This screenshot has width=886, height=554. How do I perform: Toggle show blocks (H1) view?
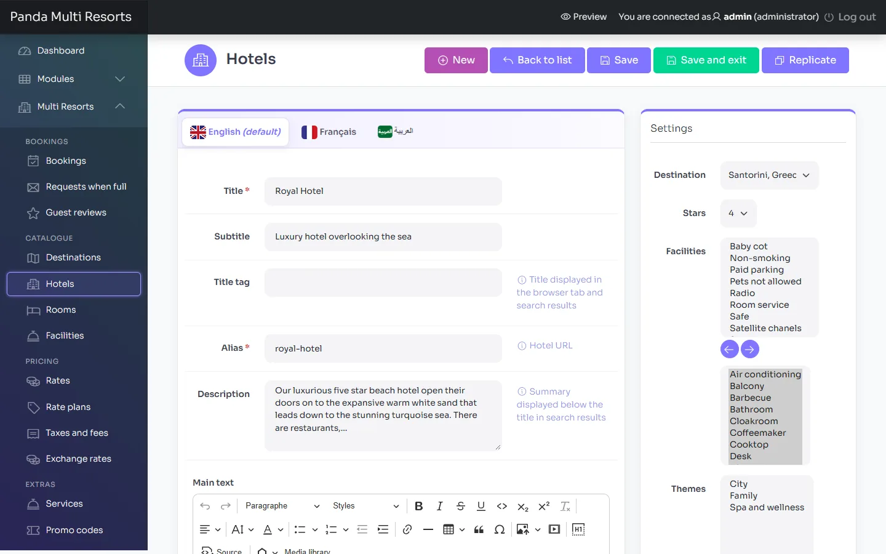[x=578, y=529]
